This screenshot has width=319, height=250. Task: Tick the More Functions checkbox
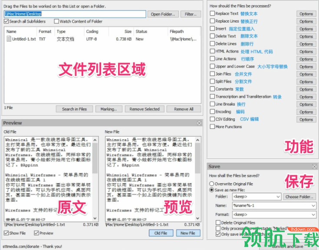click(212, 127)
